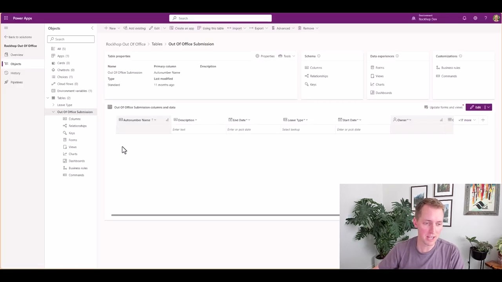Image resolution: width=502 pixels, height=282 pixels.
Task: Click the top Search box
Action: [x=220, y=18]
